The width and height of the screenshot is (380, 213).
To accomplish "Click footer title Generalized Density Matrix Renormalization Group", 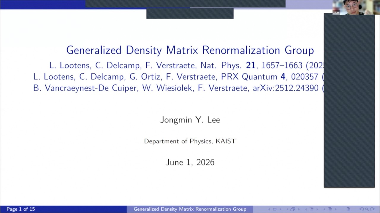I will pyautogui.click(x=190, y=209).
